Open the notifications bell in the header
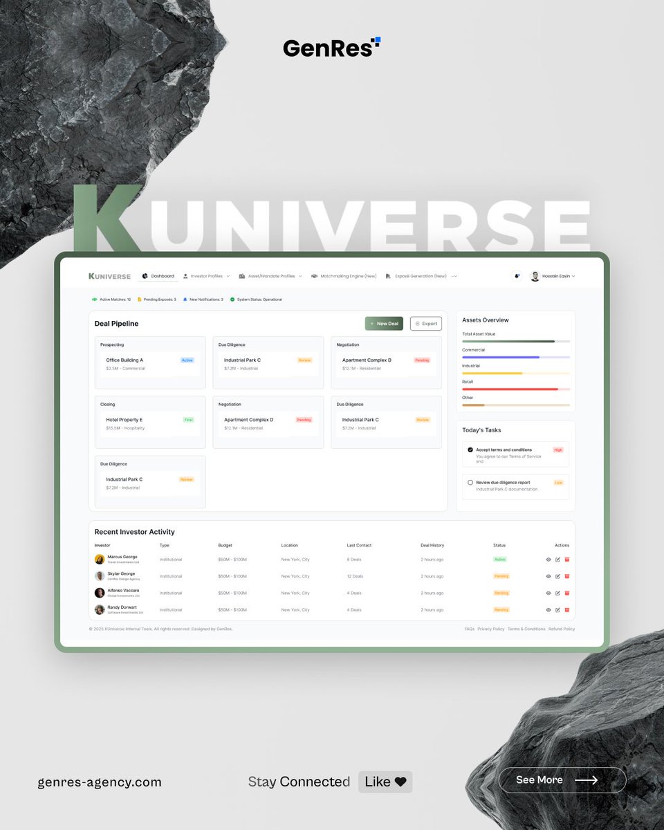The width and height of the screenshot is (664, 830). (x=517, y=276)
